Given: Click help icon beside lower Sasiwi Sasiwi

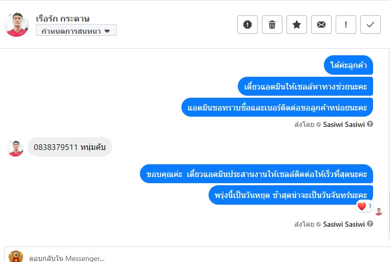Looking at the screenshot, I should click(x=370, y=224).
